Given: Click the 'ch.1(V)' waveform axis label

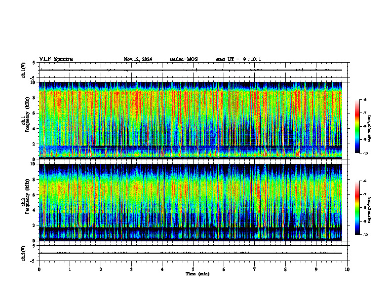Looking at the screenshot, I should click(x=24, y=70).
